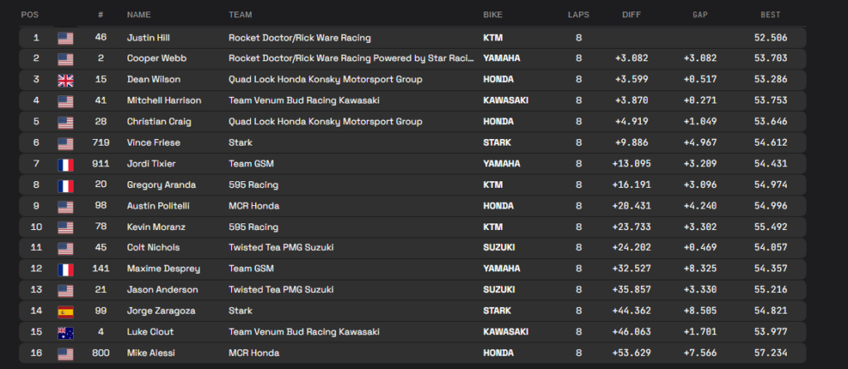
Task: Click the French flag next to Gregory Aranda
Action: pyautogui.click(x=65, y=186)
